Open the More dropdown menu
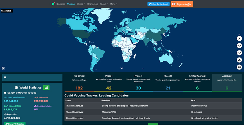The height and width of the screenshot is (125, 244). pyautogui.click(x=113, y=4)
